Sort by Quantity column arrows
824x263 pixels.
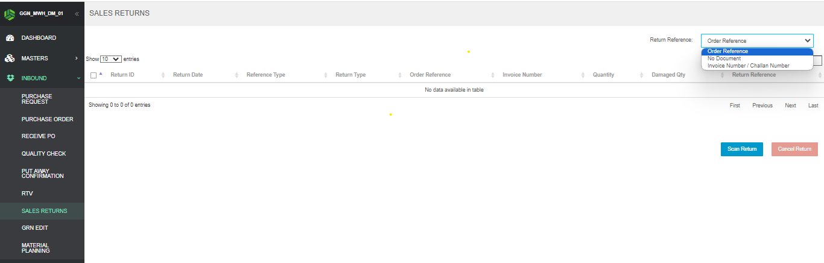pos(642,75)
